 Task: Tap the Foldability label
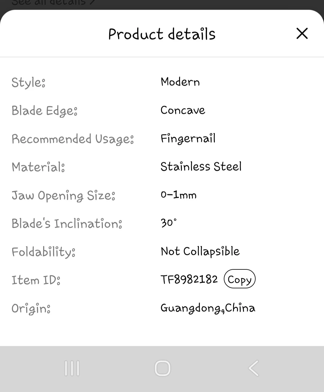(x=43, y=252)
